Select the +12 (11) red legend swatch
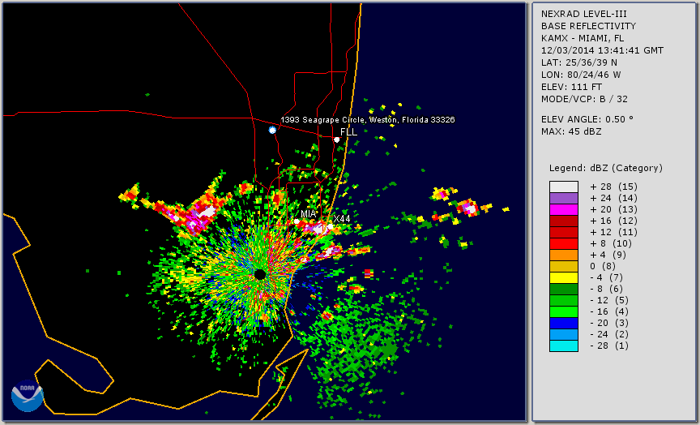The width and height of the screenshot is (700, 425). pos(564,233)
